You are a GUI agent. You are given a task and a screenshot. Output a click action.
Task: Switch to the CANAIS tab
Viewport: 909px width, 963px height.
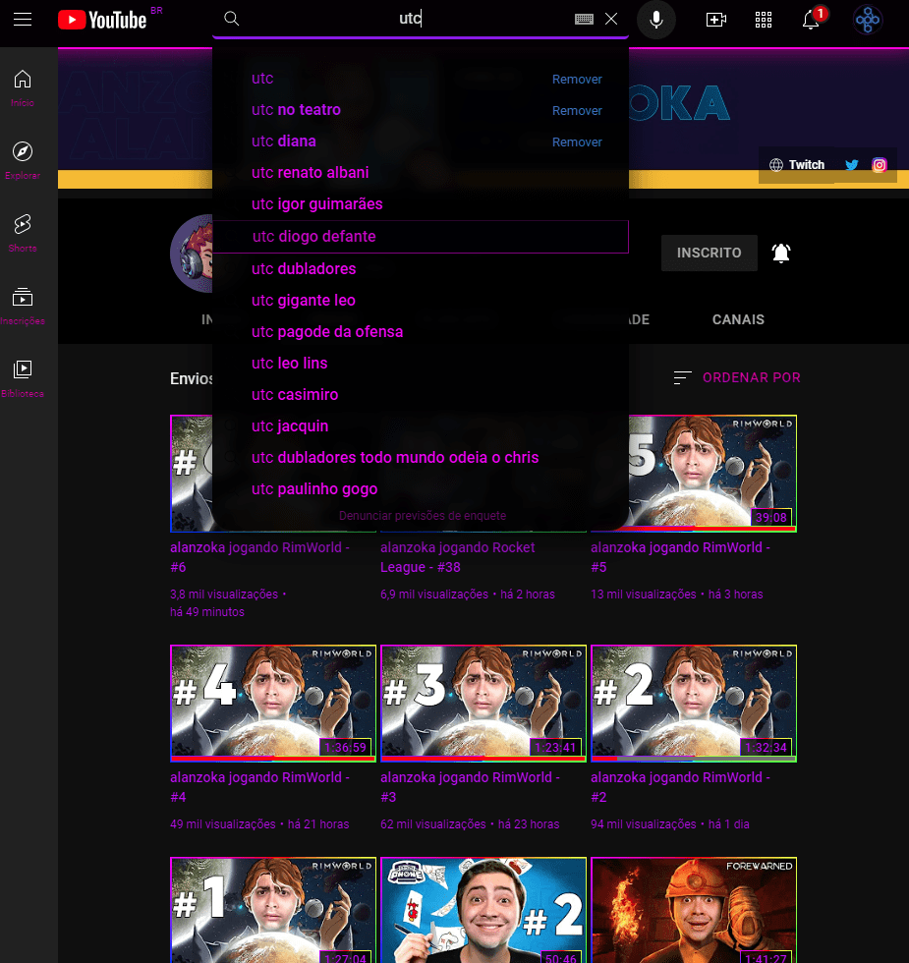coord(738,319)
